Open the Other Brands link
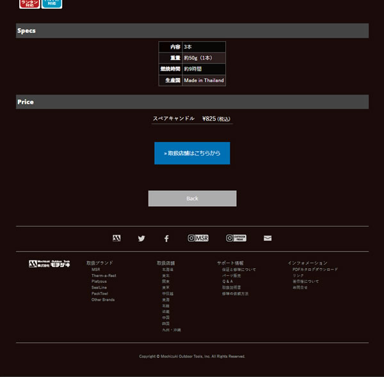 [x=103, y=300]
